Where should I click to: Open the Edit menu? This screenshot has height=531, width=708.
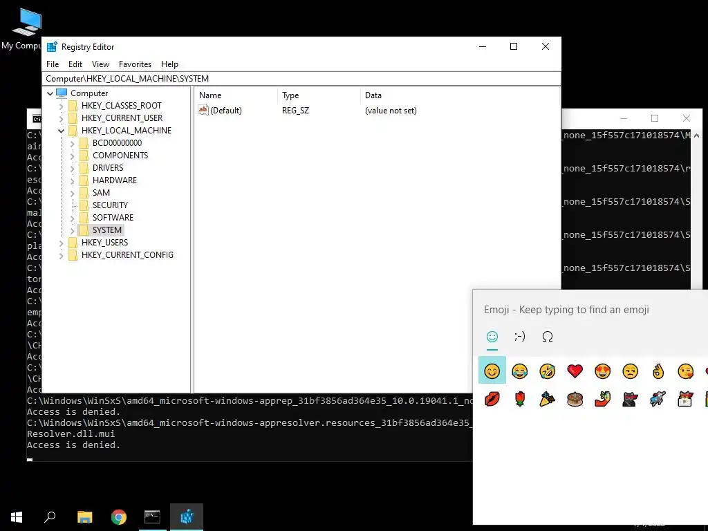(75, 64)
